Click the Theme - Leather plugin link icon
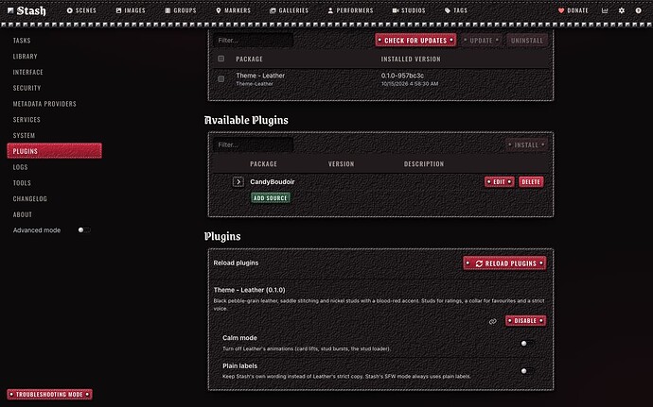 (x=493, y=321)
